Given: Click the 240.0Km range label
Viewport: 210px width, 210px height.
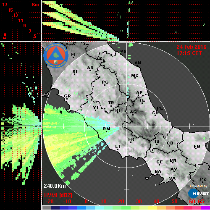Looking at the screenshot, I should coord(55,186).
